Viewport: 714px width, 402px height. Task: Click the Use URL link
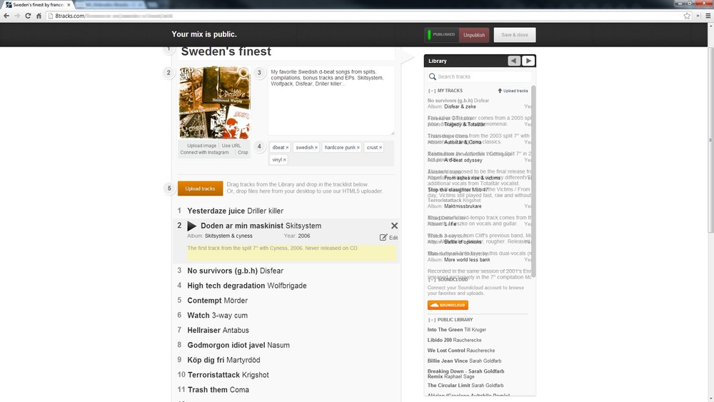point(231,146)
